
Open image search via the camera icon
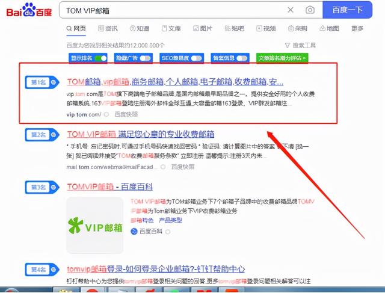click(x=310, y=10)
